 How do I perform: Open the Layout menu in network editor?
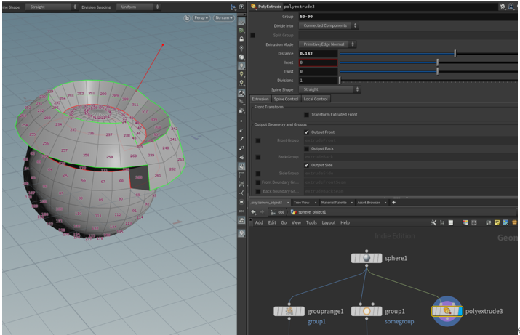[x=329, y=222]
